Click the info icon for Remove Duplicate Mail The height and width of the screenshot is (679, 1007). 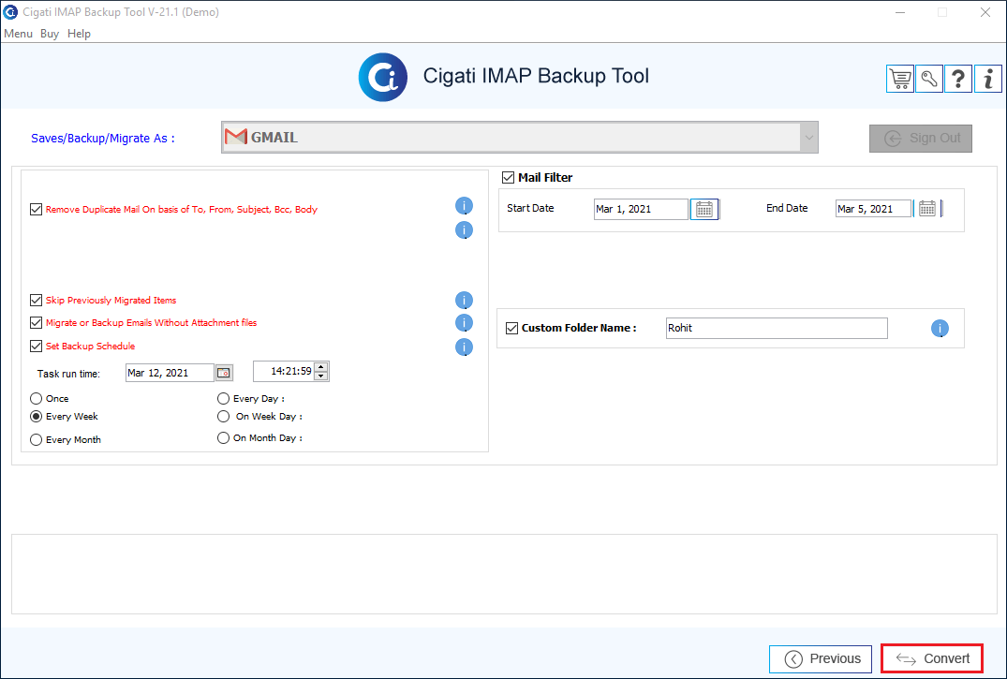(464, 205)
